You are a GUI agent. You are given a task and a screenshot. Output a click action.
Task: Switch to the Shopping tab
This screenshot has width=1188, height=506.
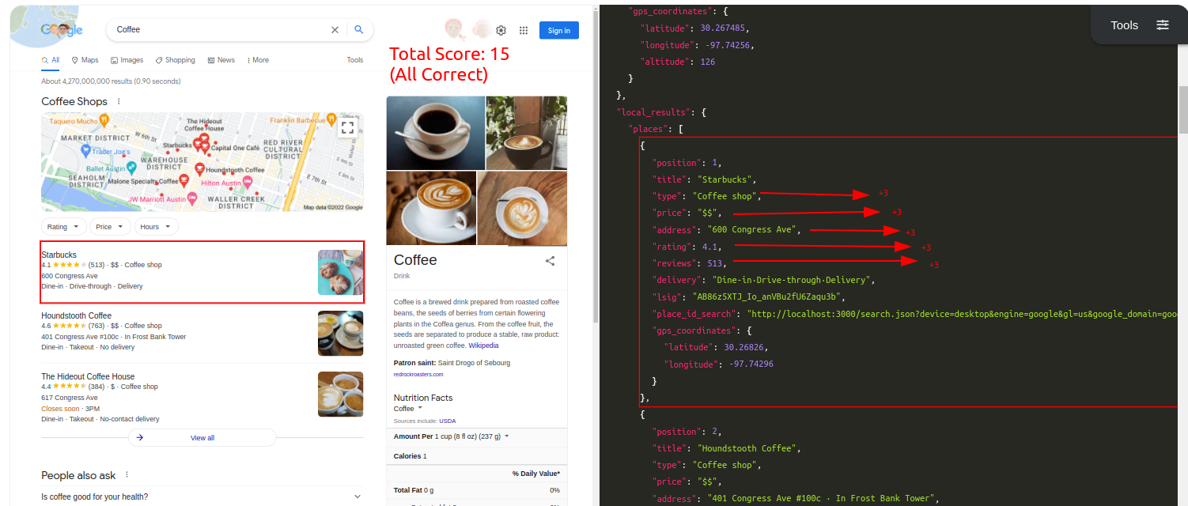(x=175, y=60)
